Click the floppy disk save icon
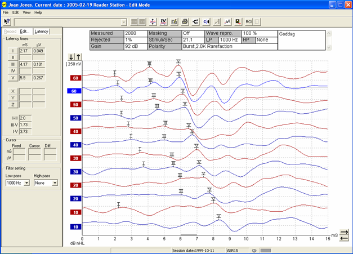The image size is (353, 254). click(238, 21)
